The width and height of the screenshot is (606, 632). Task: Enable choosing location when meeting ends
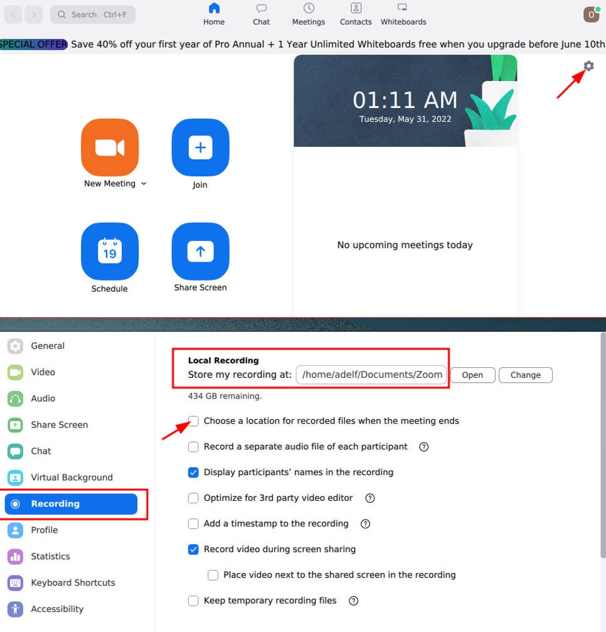193,421
